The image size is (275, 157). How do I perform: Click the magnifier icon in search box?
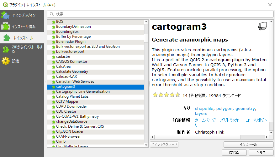(x=51, y=14)
